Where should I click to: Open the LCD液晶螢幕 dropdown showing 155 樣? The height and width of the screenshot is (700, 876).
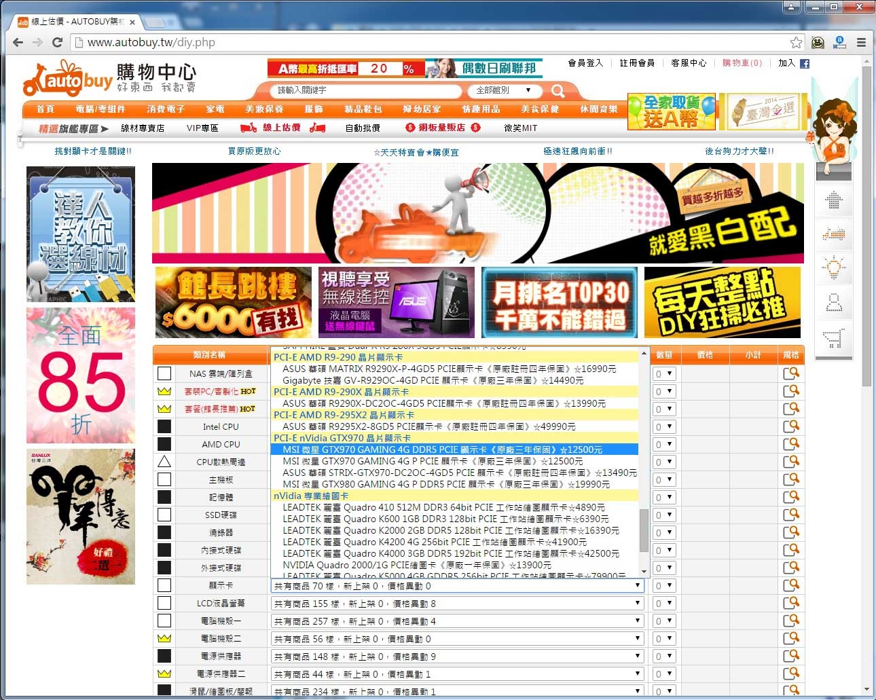click(x=457, y=603)
